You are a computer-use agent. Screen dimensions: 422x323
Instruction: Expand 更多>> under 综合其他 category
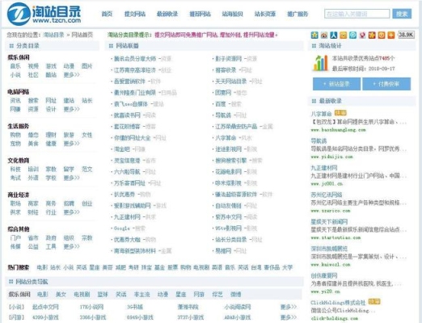click(x=72, y=246)
